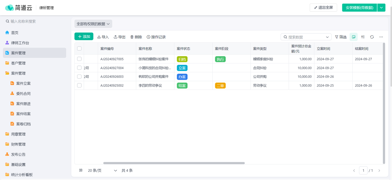Click 导入 import button
The width and height of the screenshot is (392, 180).
[x=103, y=37]
